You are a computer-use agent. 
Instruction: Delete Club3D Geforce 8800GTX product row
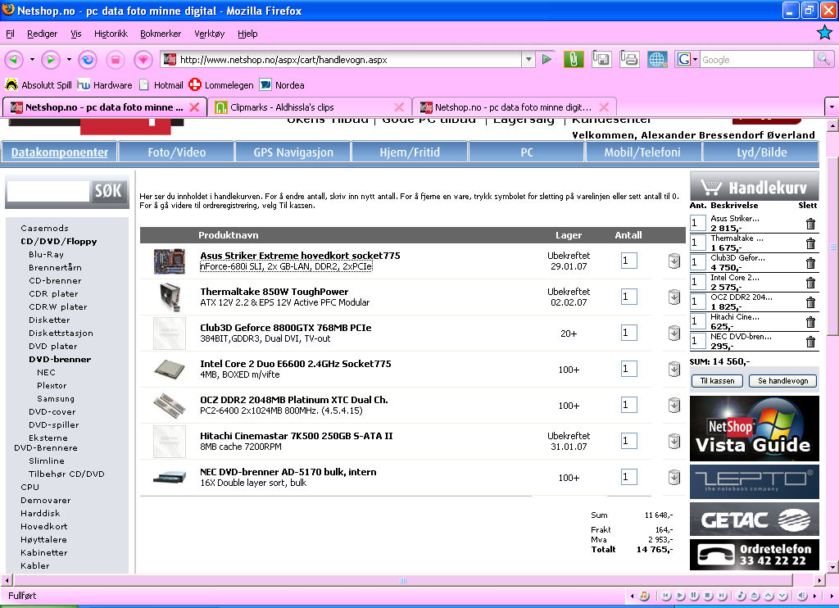pyautogui.click(x=674, y=333)
